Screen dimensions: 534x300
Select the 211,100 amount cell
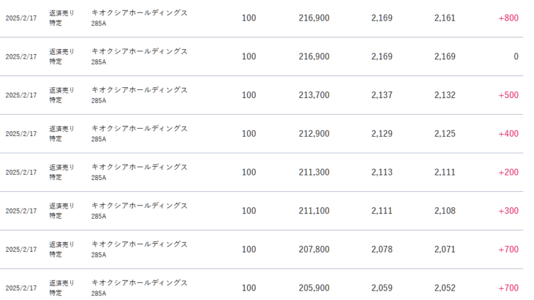314,211
